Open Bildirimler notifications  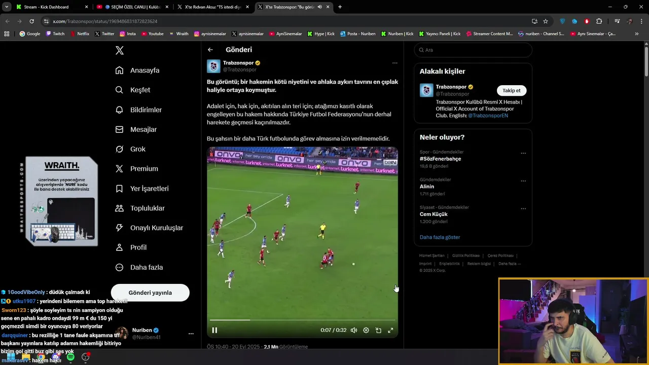[138, 109]
